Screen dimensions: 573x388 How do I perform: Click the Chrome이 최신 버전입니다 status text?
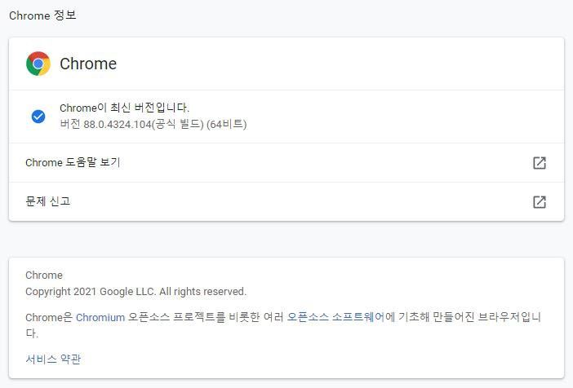(125, 108)
